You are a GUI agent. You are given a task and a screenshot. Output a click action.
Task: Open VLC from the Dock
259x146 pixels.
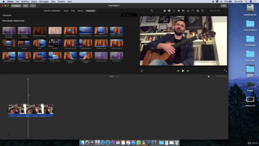tap(144, 142)
